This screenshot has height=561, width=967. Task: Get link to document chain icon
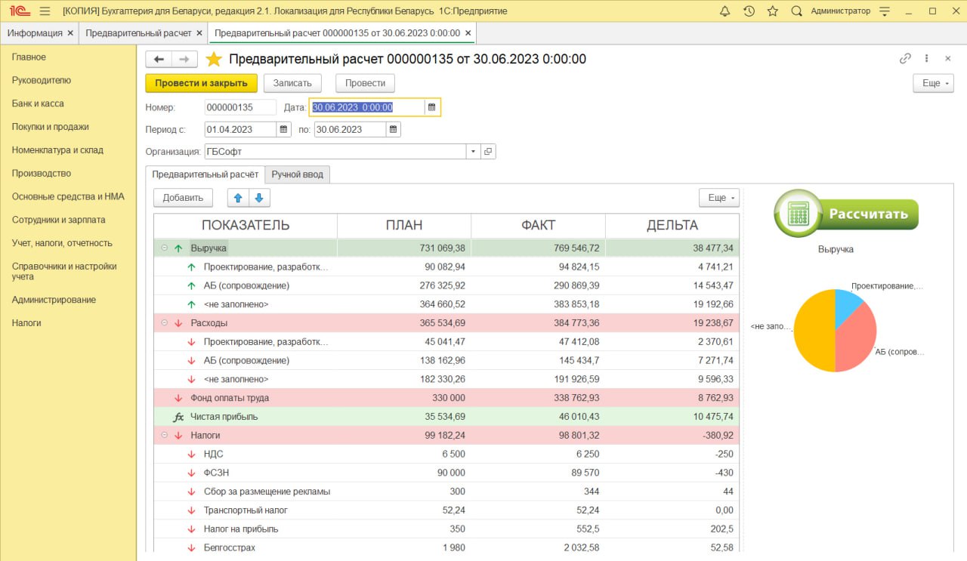[x=905, y=58]
